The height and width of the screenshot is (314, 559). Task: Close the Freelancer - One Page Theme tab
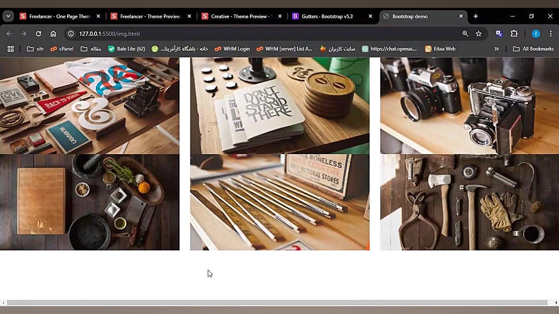(x=98, y=16)
